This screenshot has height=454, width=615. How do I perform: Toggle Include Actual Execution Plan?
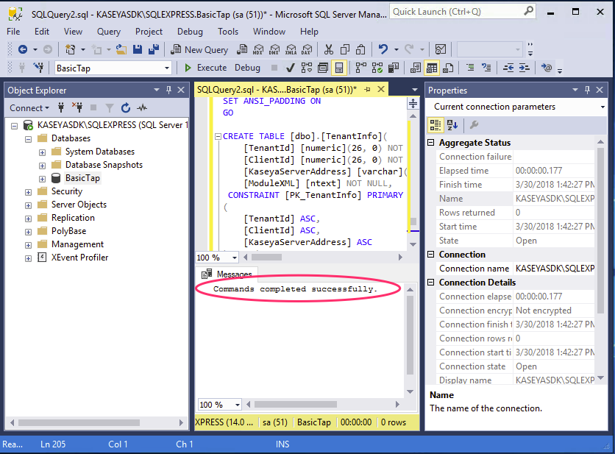tap(361, 68)
